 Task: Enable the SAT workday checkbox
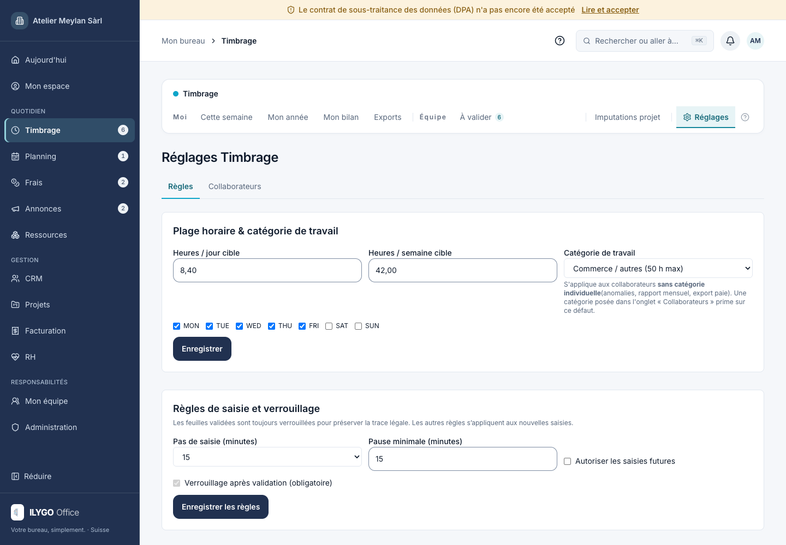[x=329, y=326]
